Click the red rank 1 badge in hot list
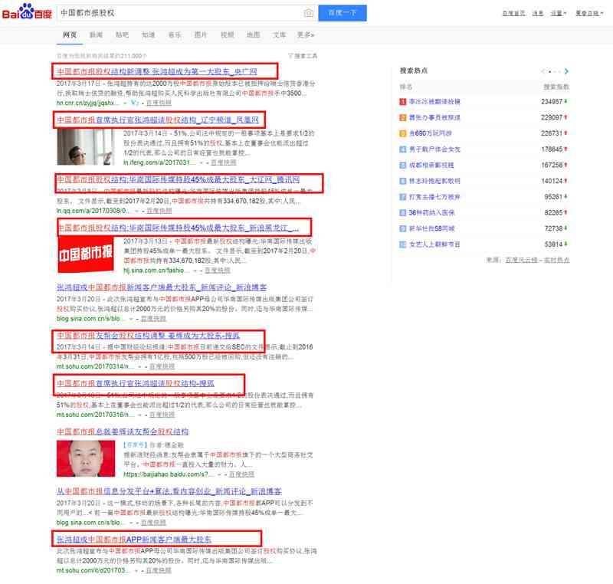613x584 pixels. pyautogui.click(x=402, y=100)
